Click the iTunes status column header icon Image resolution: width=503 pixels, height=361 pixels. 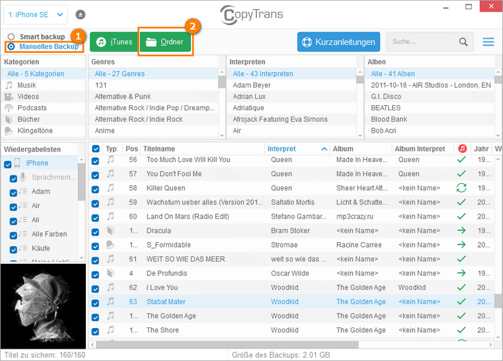coord(462,149)
